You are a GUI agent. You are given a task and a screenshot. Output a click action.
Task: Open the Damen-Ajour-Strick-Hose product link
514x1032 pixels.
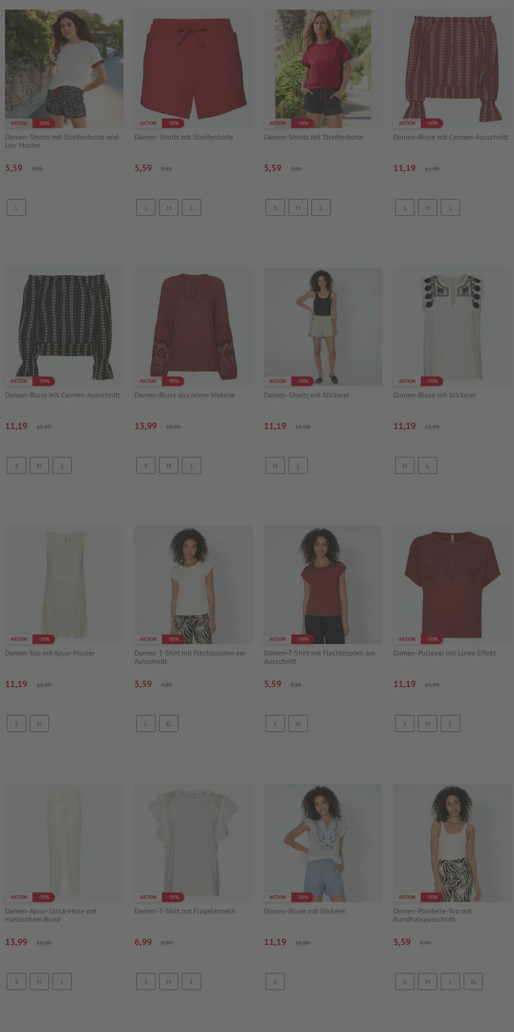pos(51,915)
